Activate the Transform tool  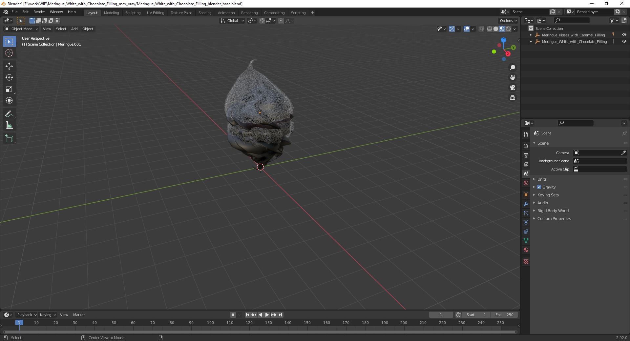coord(9,100)
